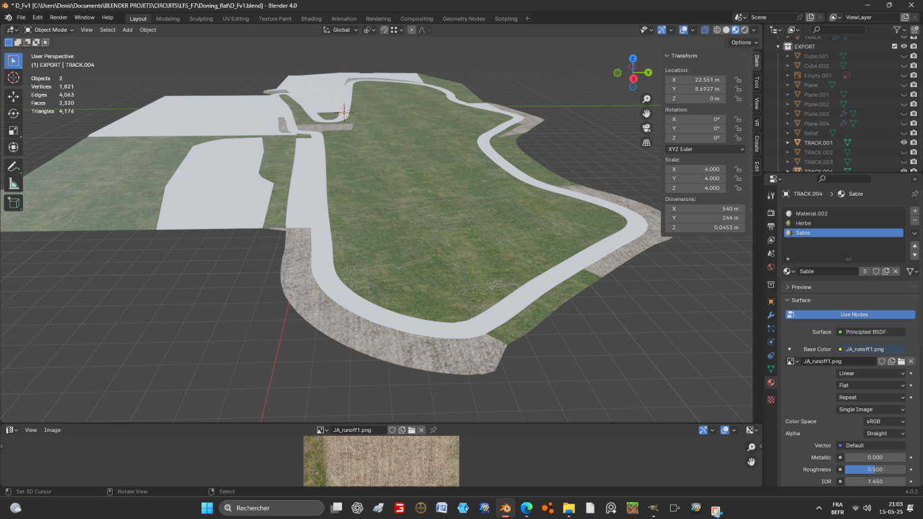Screen dimensions: 923x519
Task: Toggle the lock for Location X
Action: click(738, 80)
